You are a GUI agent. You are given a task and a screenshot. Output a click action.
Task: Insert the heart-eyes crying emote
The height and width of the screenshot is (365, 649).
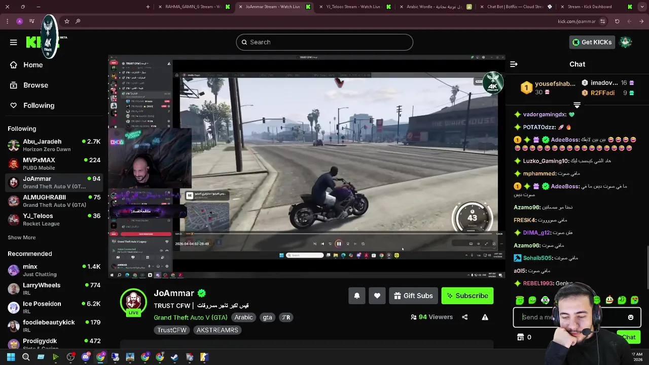click(x=635, y=301)
